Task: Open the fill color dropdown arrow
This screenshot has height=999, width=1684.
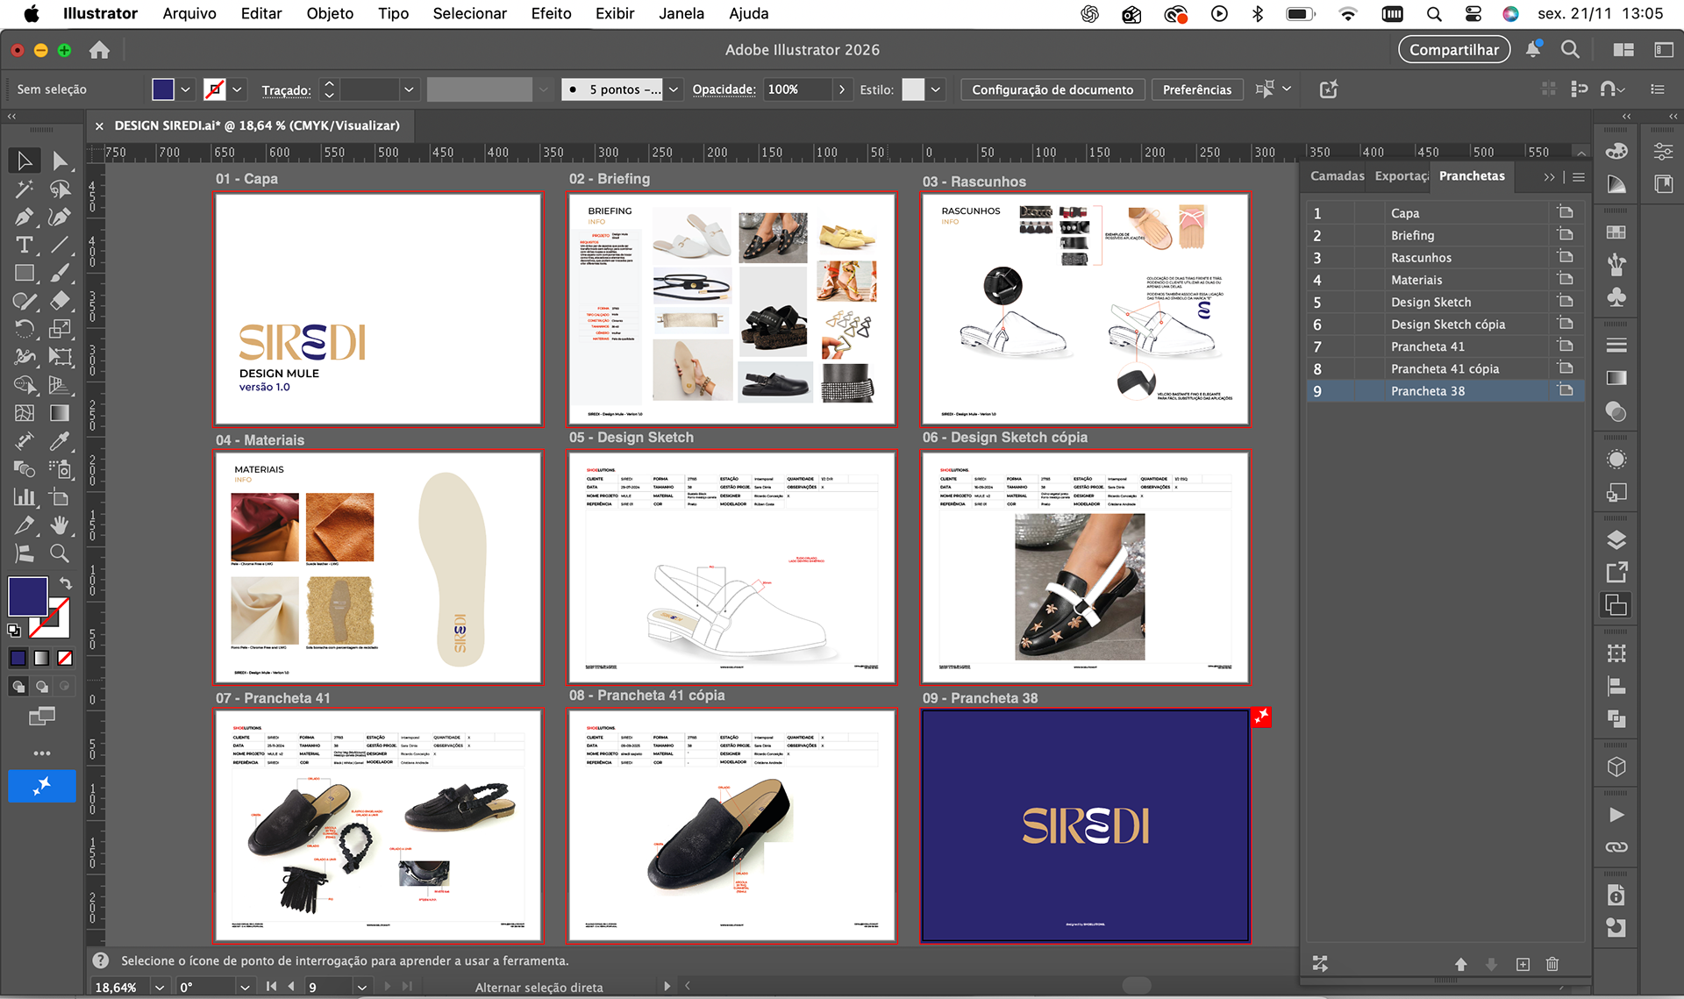Action: 185,89
